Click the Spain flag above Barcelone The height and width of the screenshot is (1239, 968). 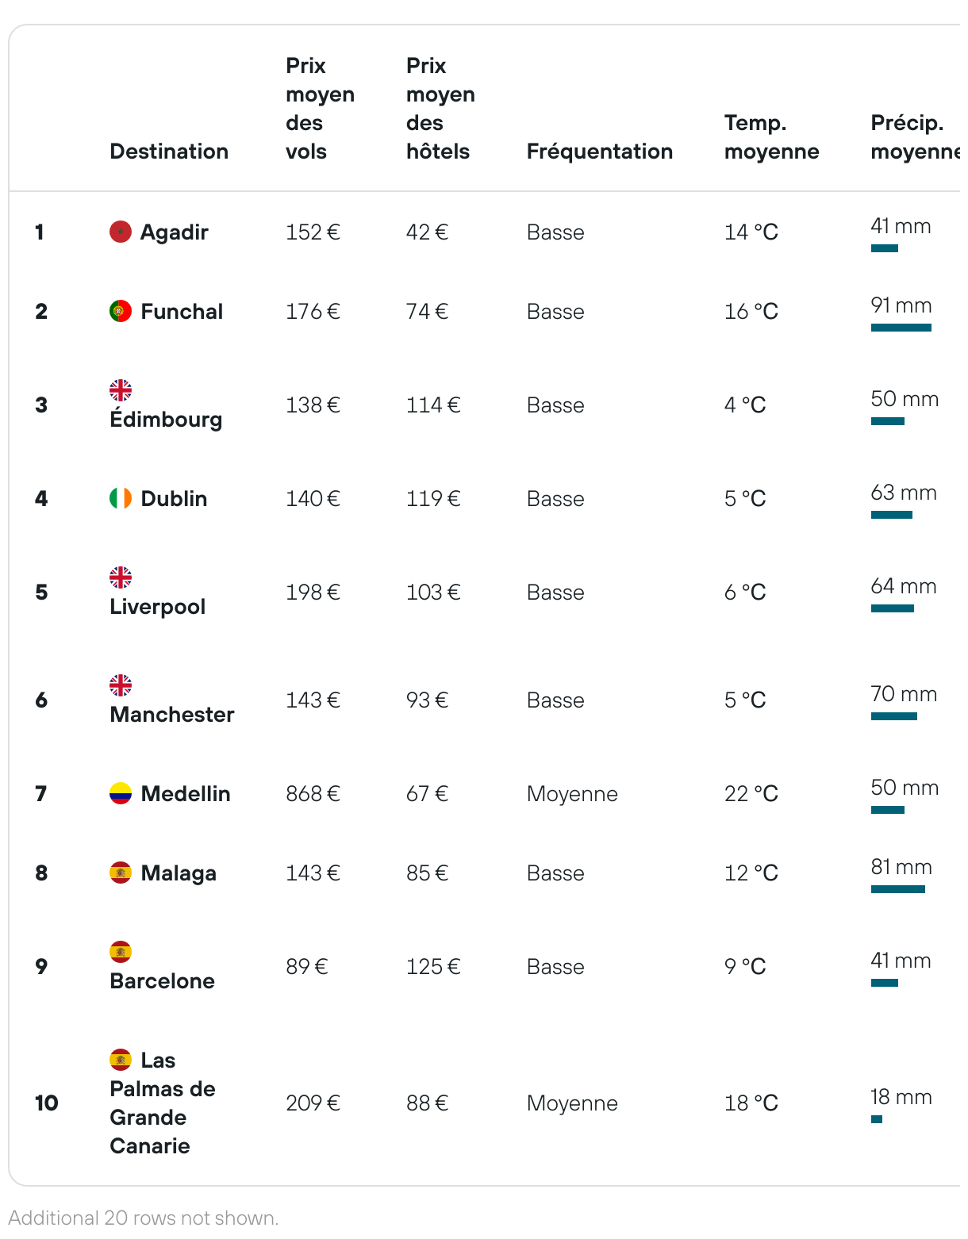point(121,952)
